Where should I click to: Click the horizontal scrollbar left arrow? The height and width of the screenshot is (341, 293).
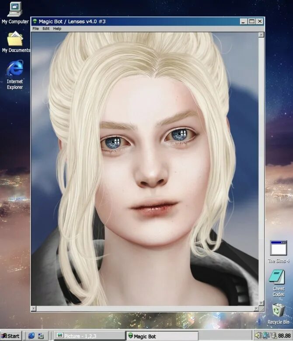pos(34,309)
